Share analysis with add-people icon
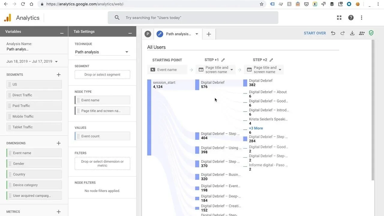 (x=362, y=33)
